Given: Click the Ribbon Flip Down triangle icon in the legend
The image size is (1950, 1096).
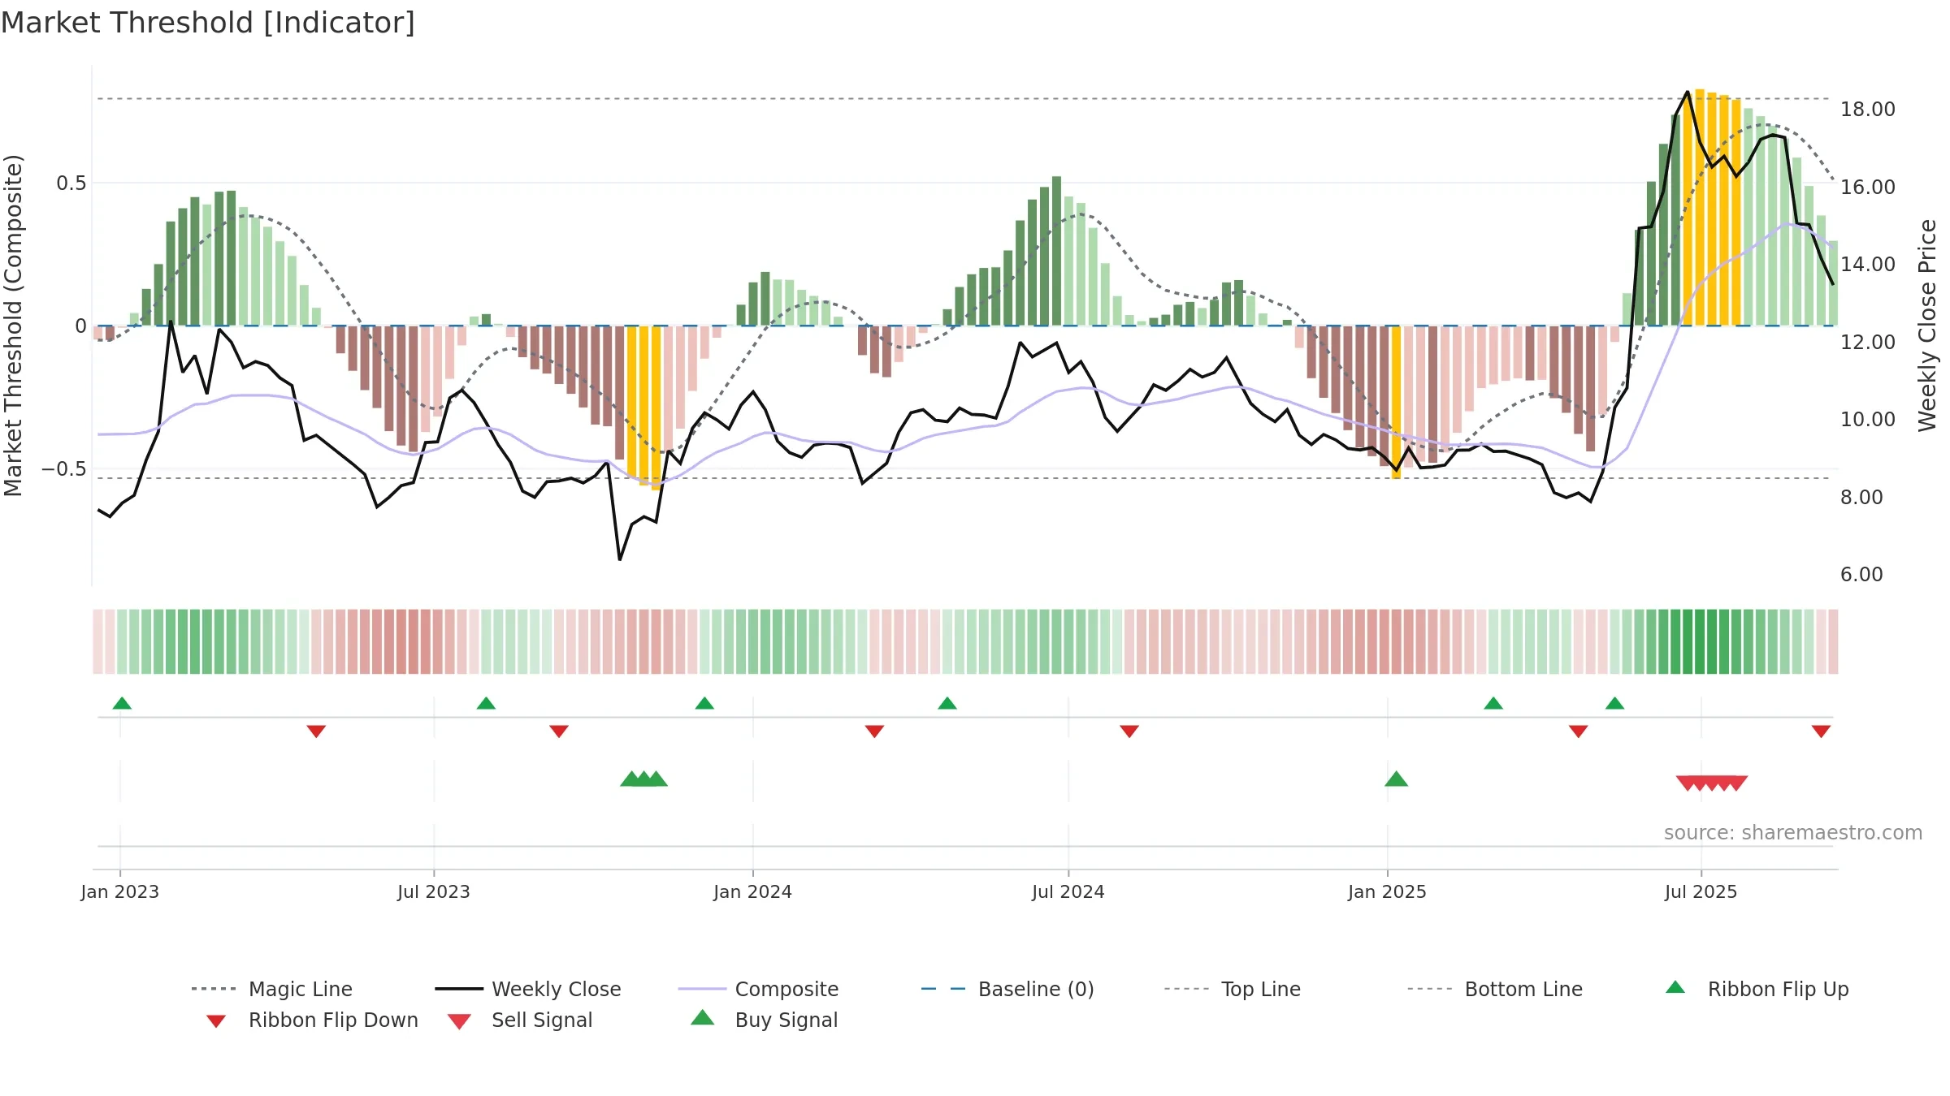Looking at the screenshot, I should (216, 1021).
